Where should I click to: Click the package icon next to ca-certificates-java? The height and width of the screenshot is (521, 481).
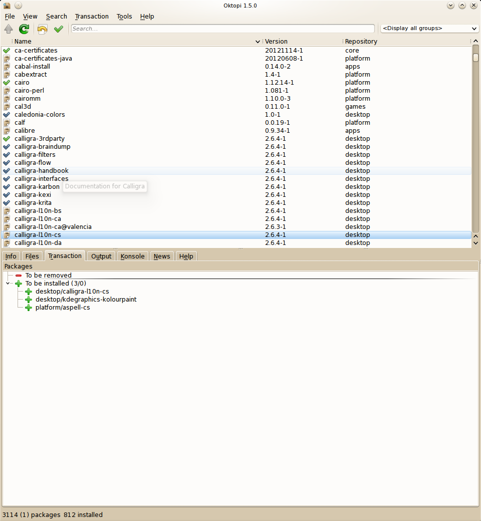tap(7, 59)
